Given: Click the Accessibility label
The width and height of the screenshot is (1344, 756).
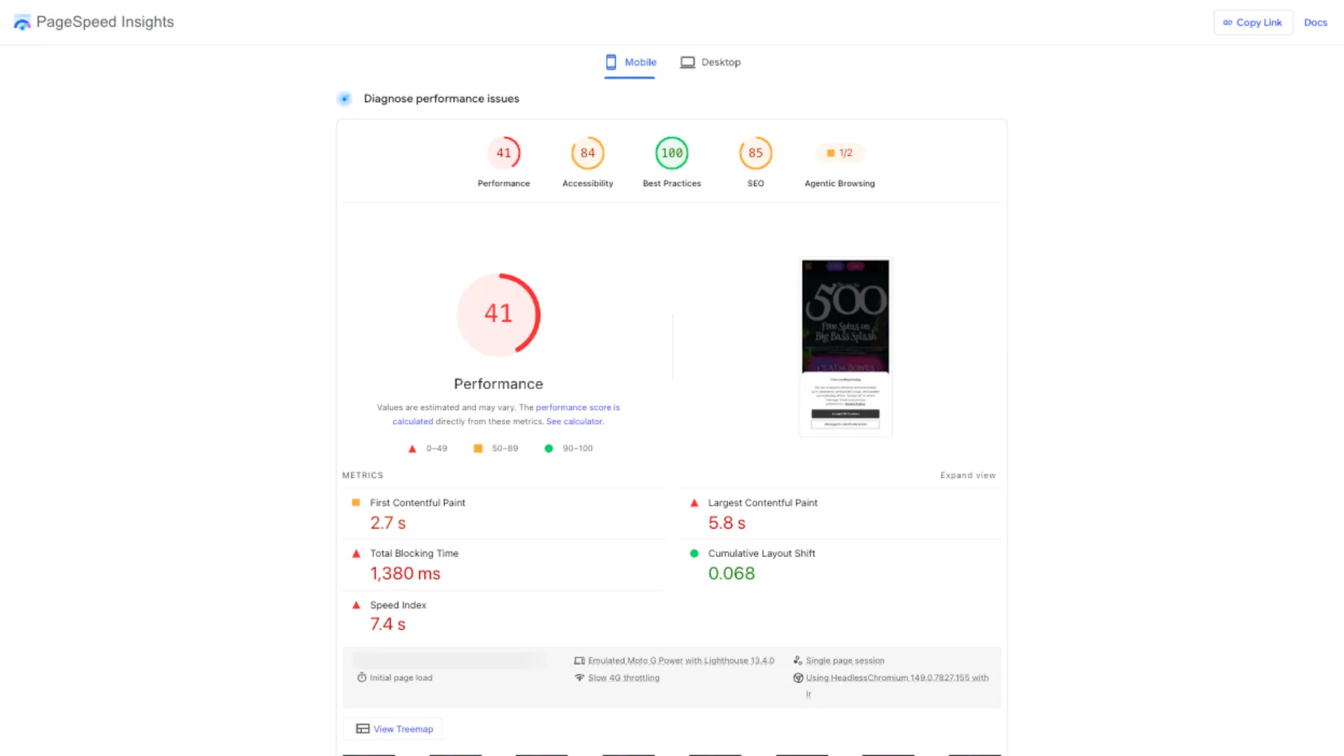Looking at the screenshot, I should 588,183.
